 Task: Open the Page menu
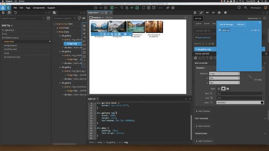pos(28,8)
